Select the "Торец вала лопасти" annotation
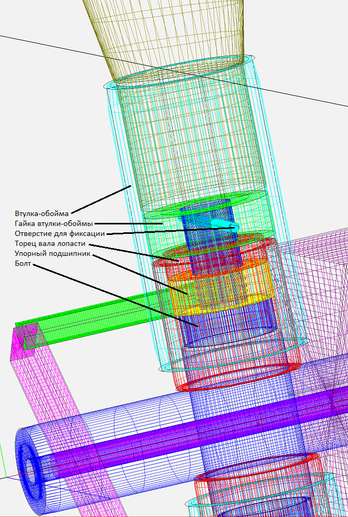This screenshot has height=517, width=348. [x=50, y=244]
